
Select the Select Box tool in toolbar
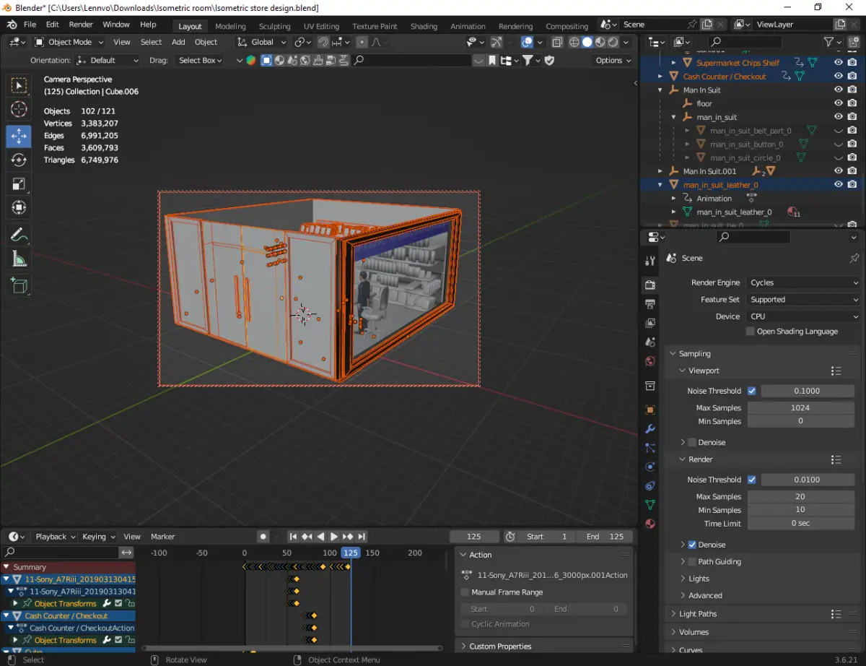(19, 87)
